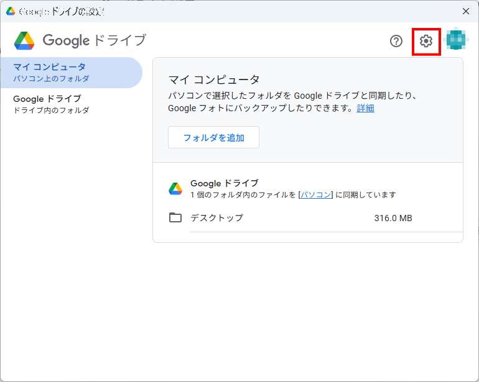Click the window title 'Google ドライブの設定'
Viewport: 479px width, 382px height.
point(62,11)
